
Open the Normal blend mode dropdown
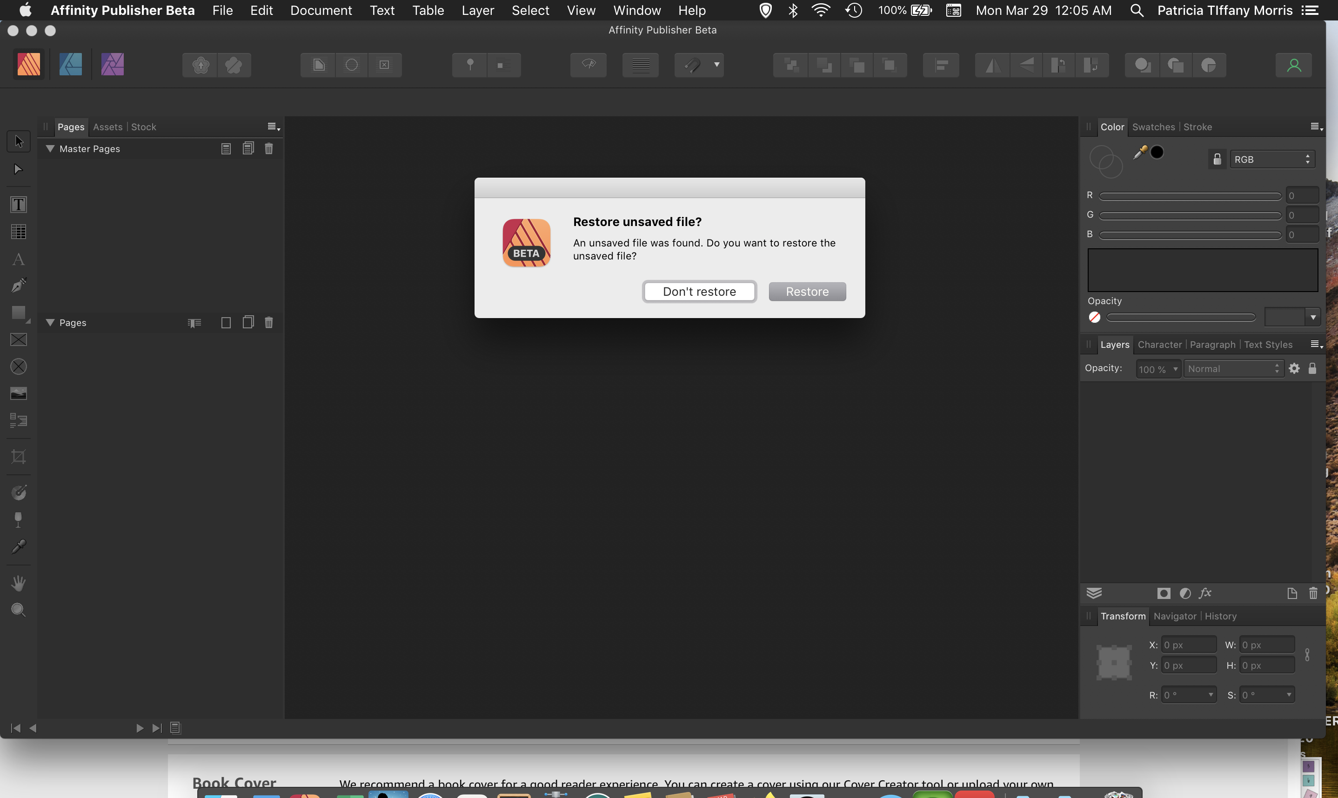pyautogui.click(x=1233, y=369)
